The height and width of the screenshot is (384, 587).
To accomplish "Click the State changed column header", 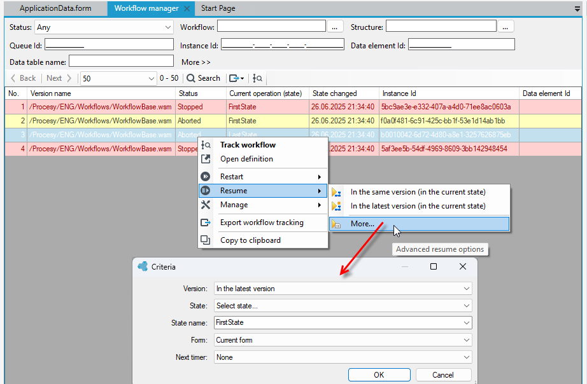I will (344, 93).
